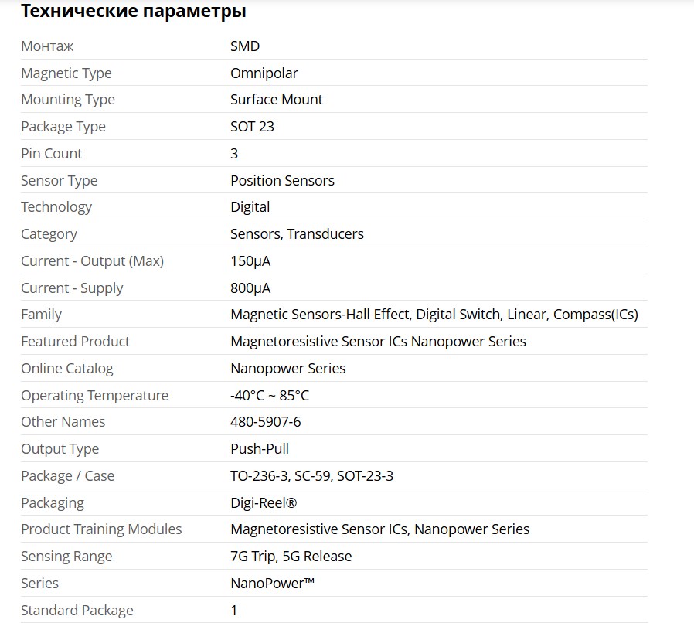Click the '-40°C ~ 85°C' temperature value
Image resolution: width=694 pixels, height=623 pixels.
click(x=269, y=396)
